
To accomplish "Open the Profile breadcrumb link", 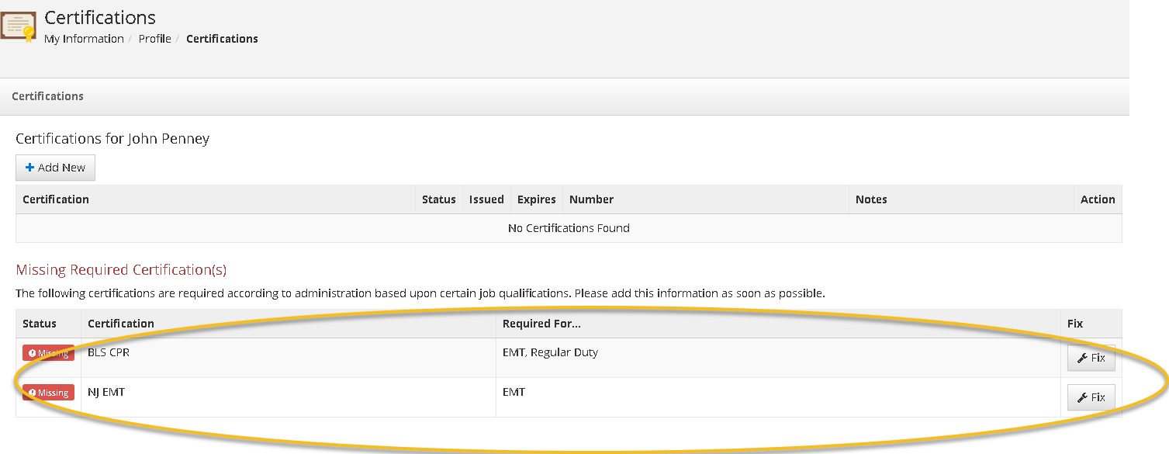I will click(x=154, y=39).
